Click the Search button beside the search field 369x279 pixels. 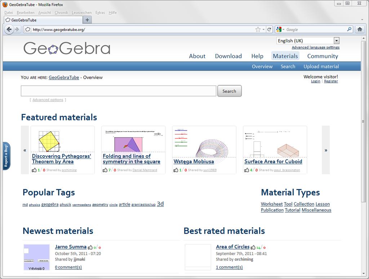pos(230,91)
